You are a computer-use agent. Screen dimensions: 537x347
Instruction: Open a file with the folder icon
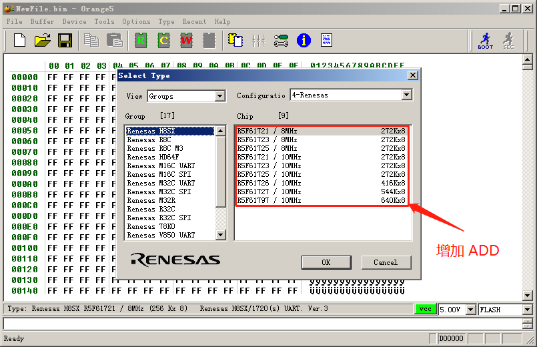pos(42,41)
